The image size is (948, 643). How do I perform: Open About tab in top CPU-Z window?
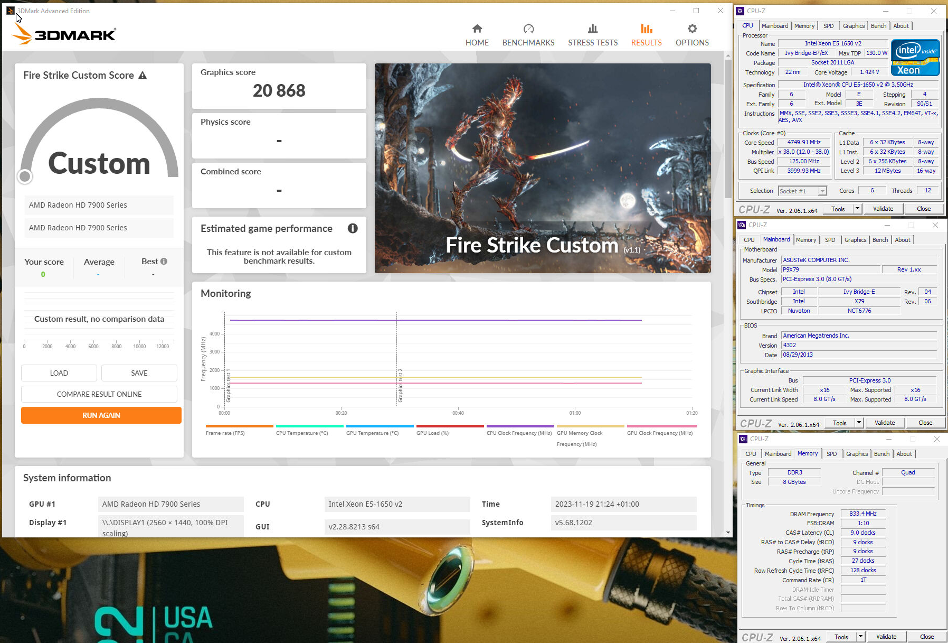901,26
